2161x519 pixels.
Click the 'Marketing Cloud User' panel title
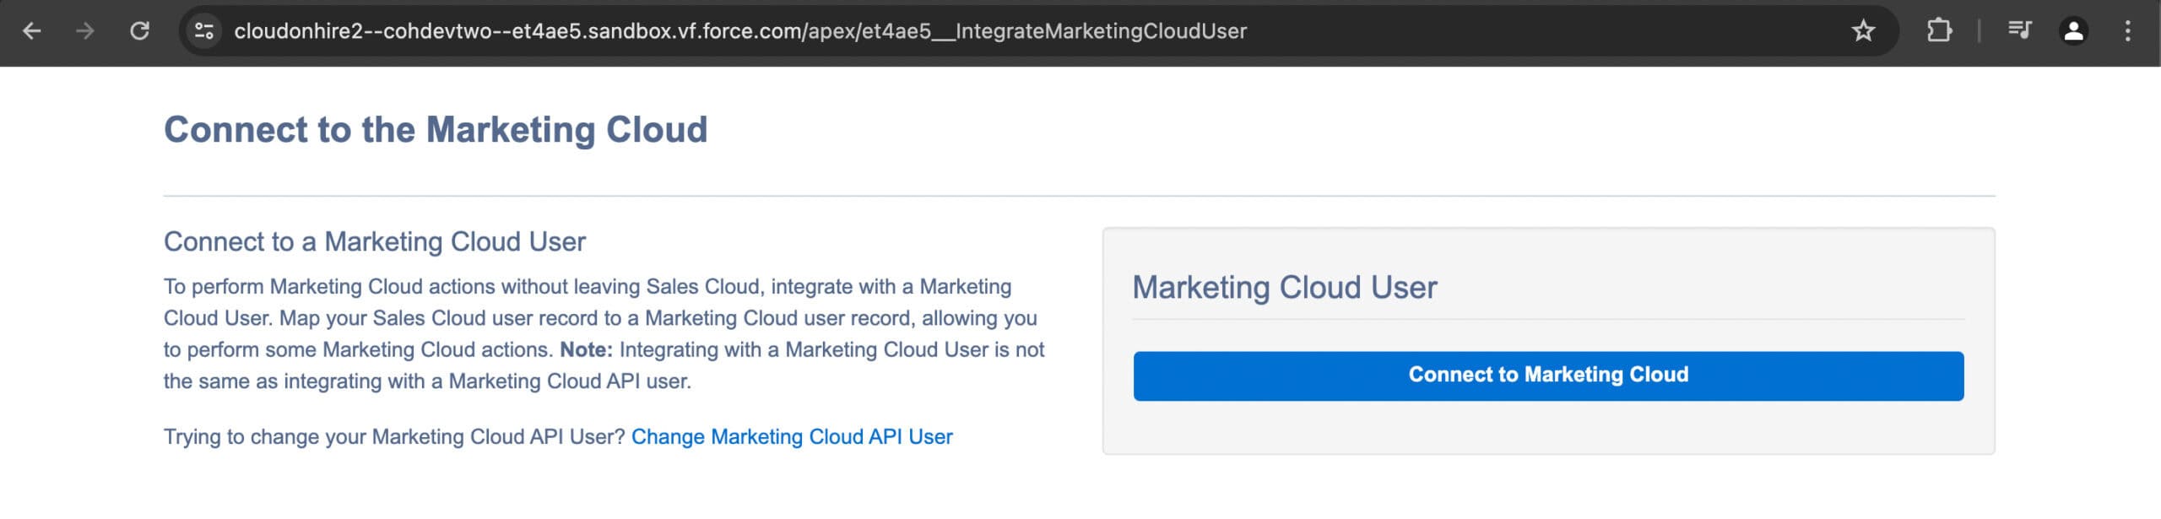pyautogui.click(x=1285, y=287)
